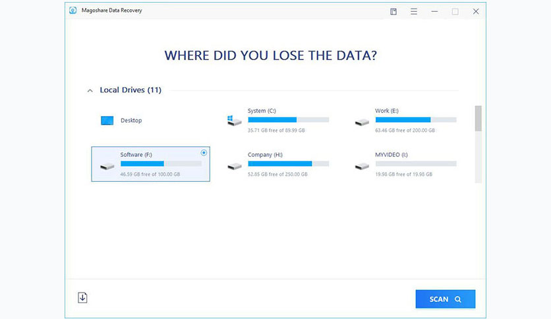
Task: Select the "MYVIDEO (I:)" label
Action: (391, 155)
